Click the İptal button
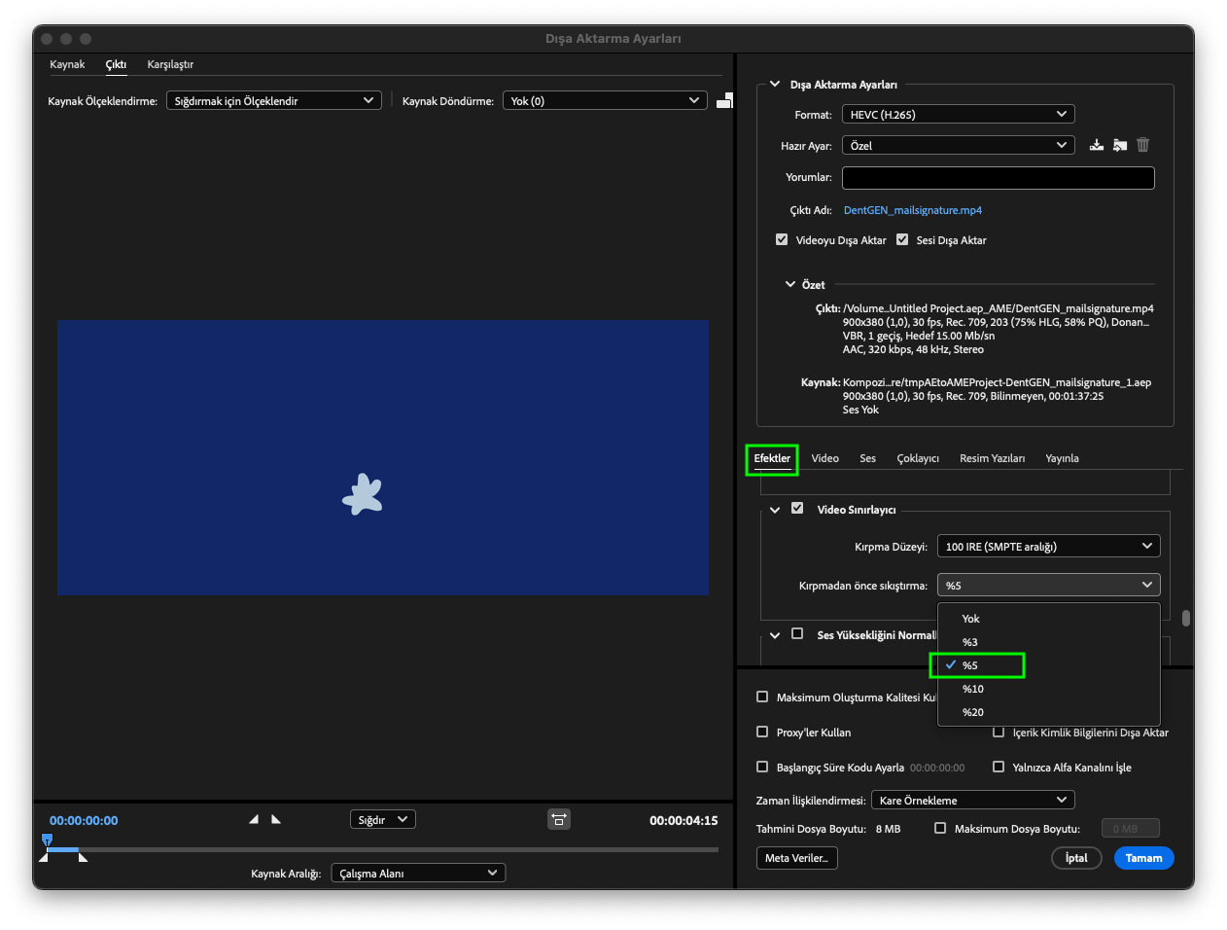Viewport: 1227px width, 930px height. pos(1076,857)
